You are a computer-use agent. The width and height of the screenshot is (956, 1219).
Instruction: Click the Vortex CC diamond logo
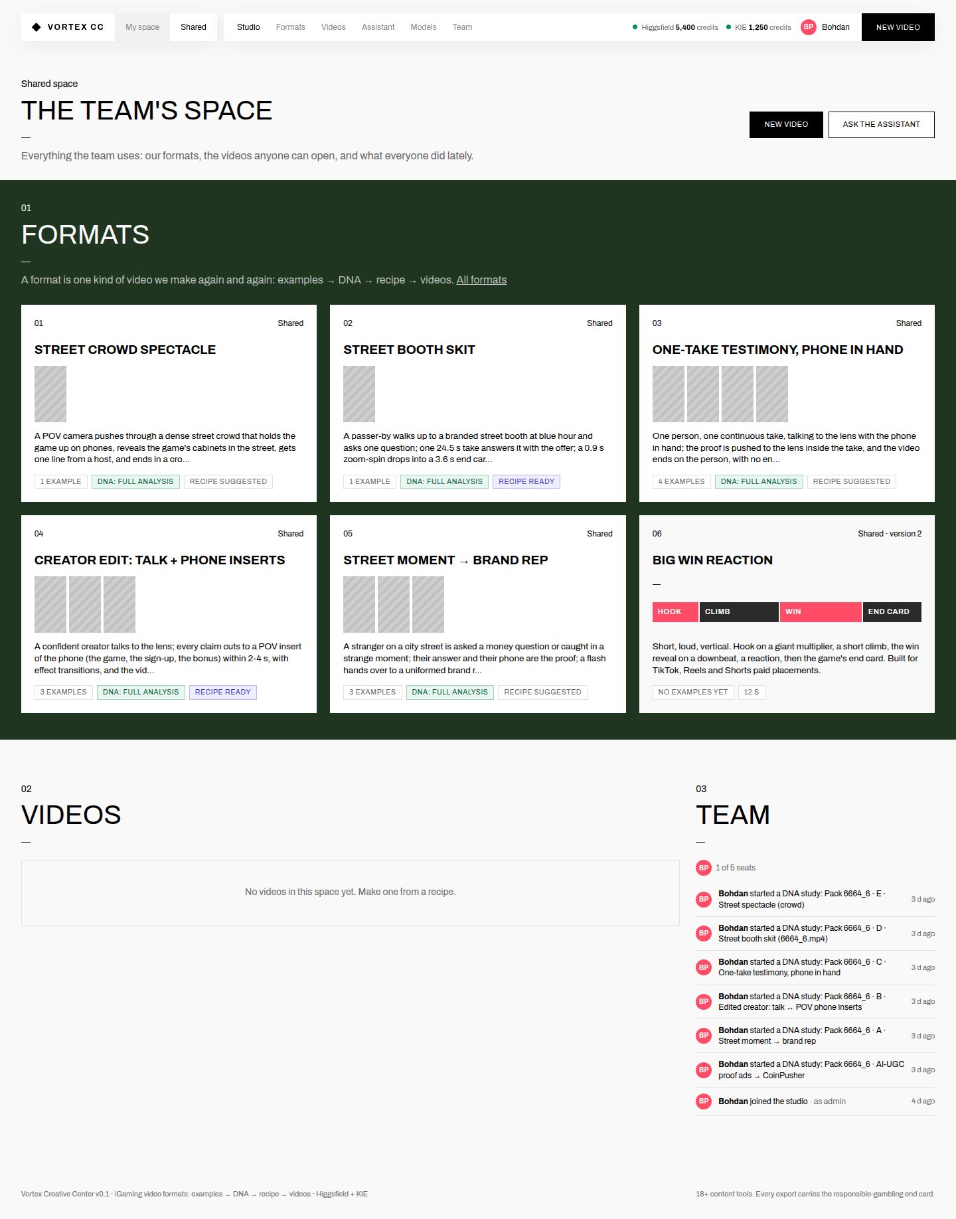coord(37,27)
